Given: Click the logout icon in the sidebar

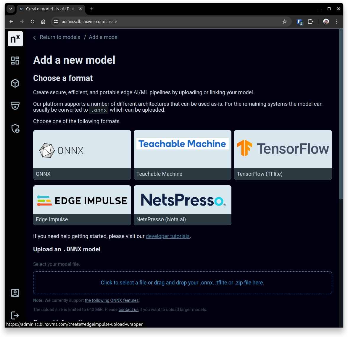Looking at the screenshot, I should (15, 315).
